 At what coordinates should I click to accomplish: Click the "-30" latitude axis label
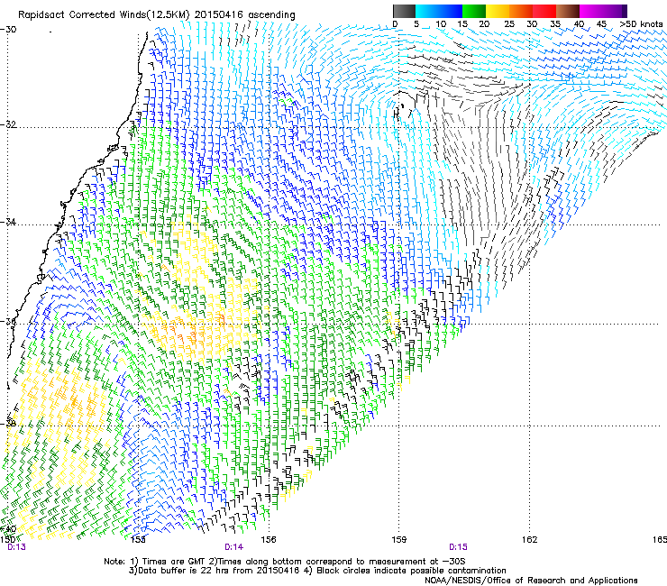[8, 30]
